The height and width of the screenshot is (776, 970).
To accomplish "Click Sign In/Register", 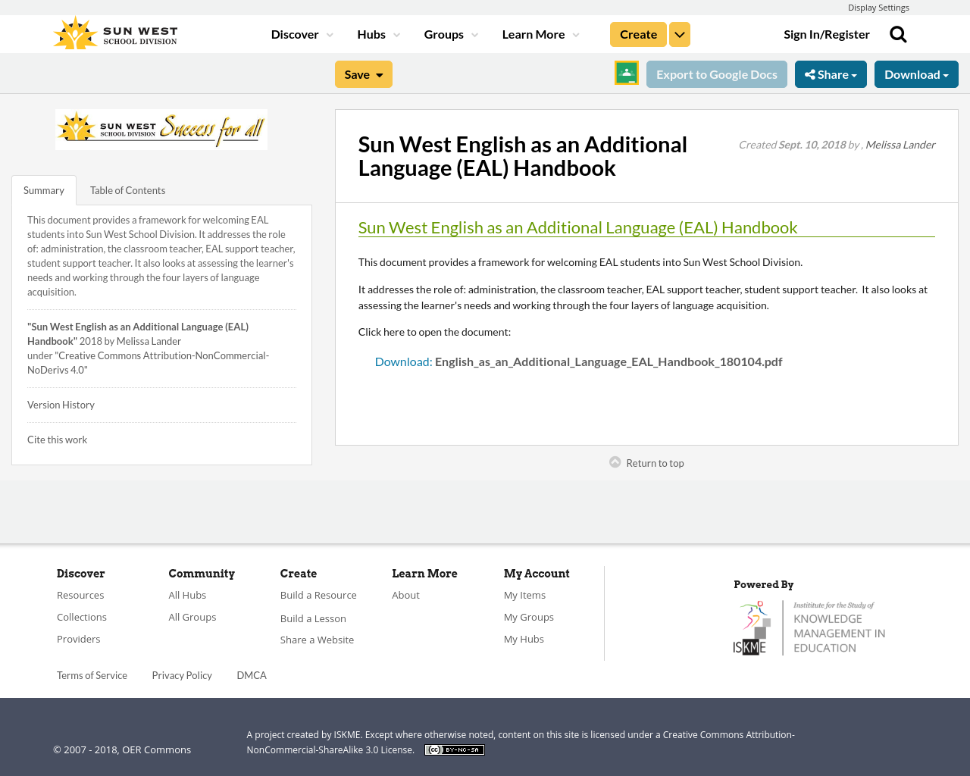I will (x=826, y=33).
